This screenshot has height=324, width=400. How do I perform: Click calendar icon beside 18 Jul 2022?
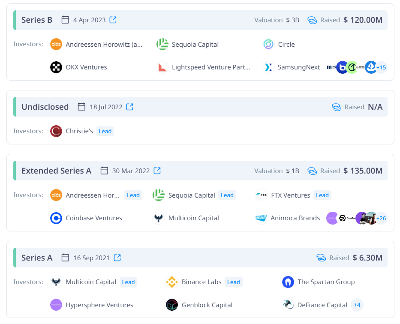click(x=81, y=107)
